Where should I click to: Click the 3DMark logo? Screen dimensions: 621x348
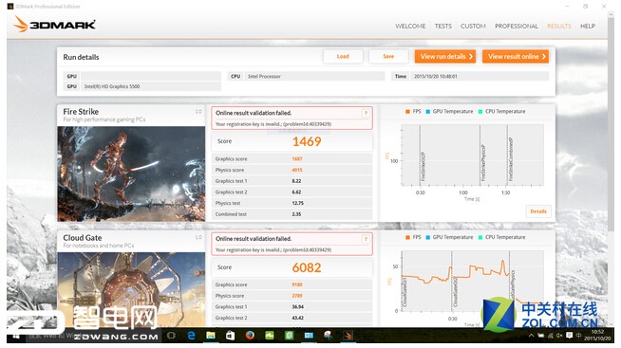click(x=54, y=24)
